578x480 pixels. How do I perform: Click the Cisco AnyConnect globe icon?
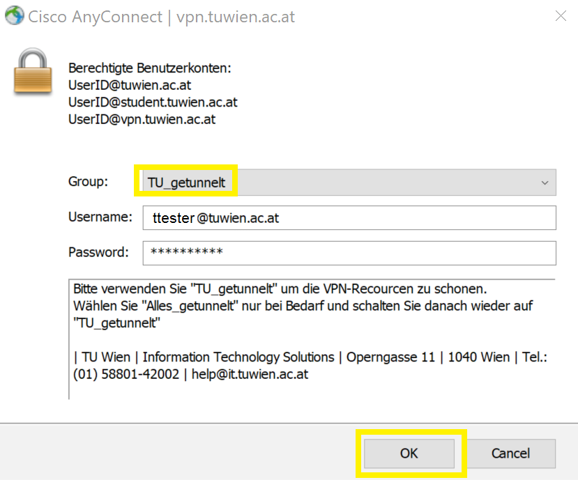(x=14, y=16)
